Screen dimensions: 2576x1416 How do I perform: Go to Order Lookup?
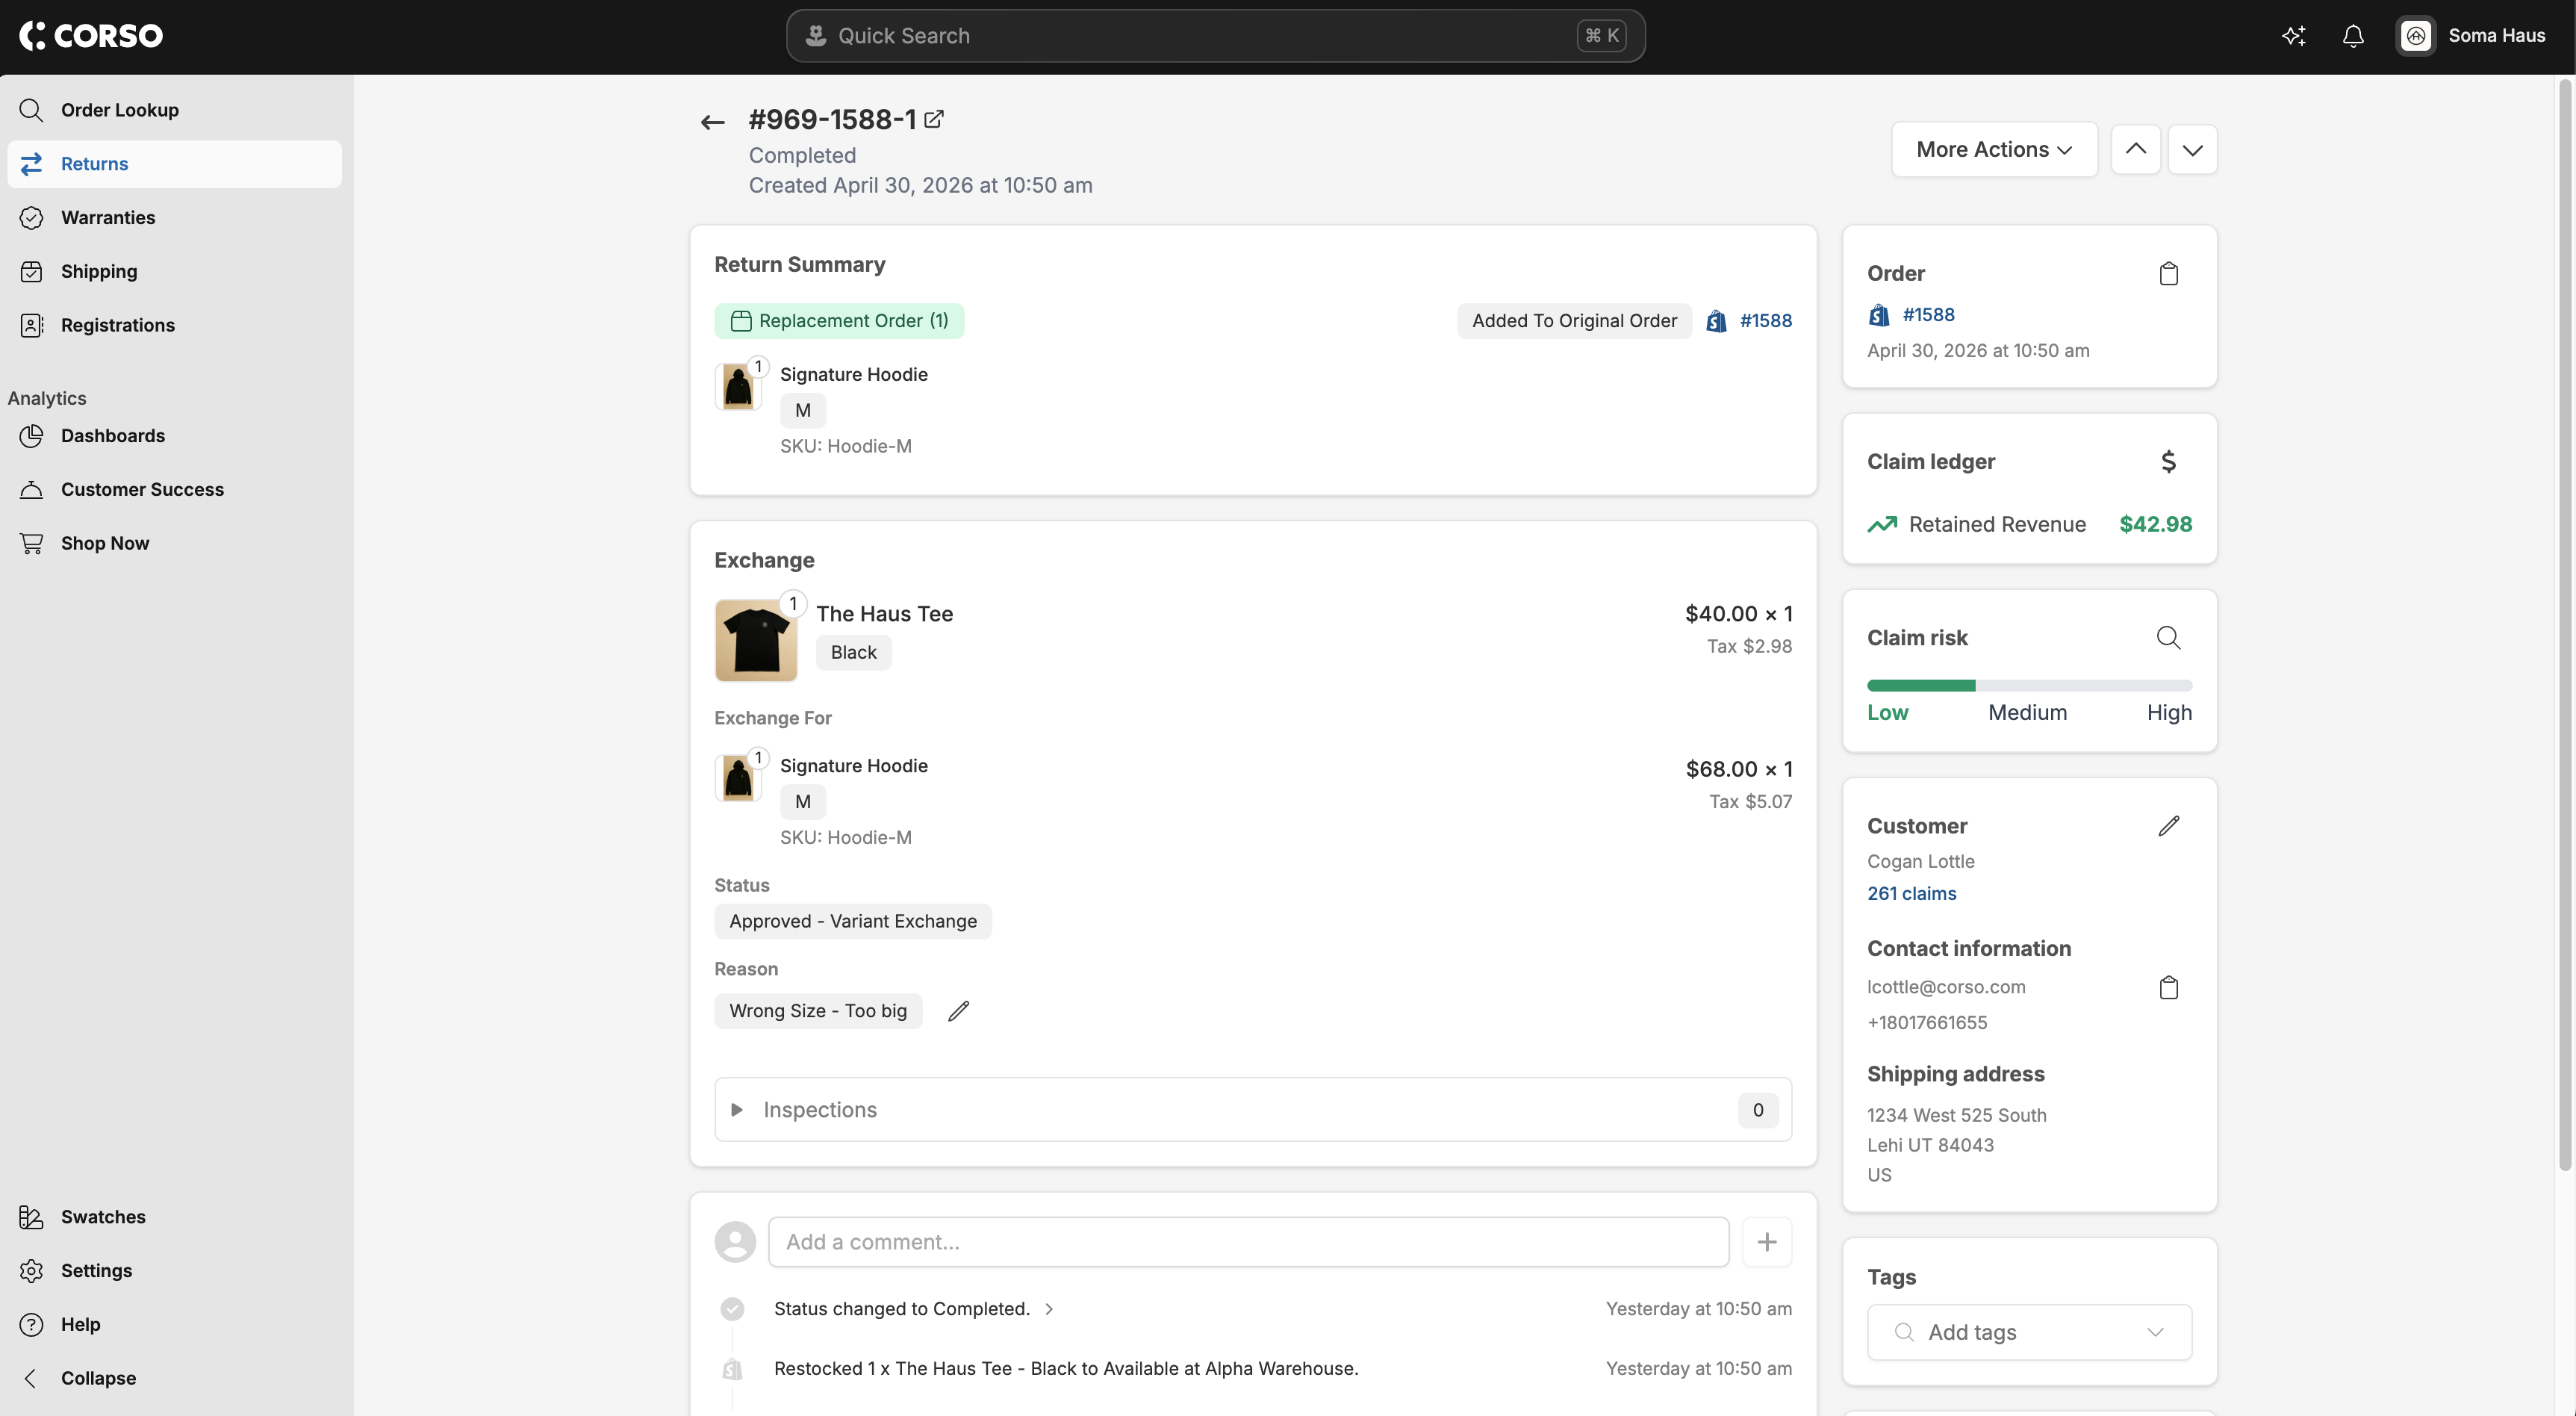(174, 110)
